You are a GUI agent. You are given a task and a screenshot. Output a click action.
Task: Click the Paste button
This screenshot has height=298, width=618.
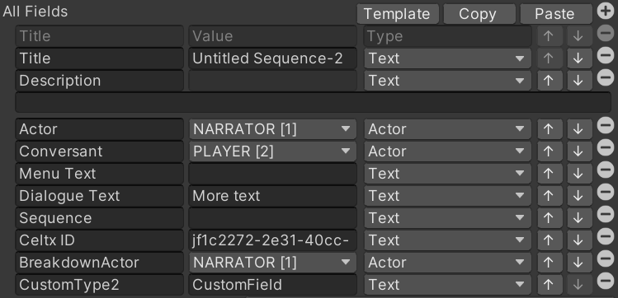pos(556,14)
